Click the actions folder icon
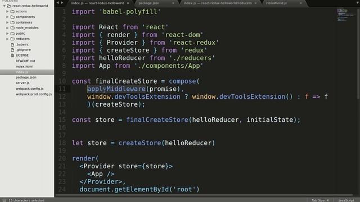The width and height of the screenshot is (360, 202). coord(12,11)
